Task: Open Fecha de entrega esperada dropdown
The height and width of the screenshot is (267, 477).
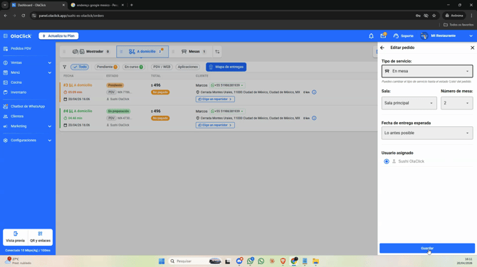Action: tap(427, 133)
